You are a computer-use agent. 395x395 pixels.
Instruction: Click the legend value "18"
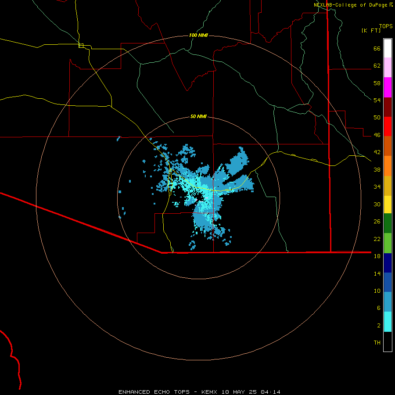coord(377,256)
